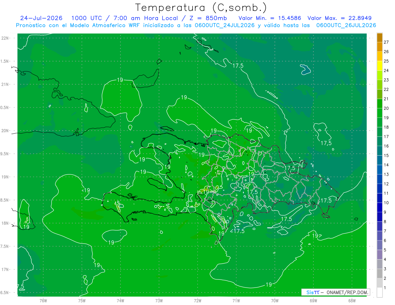Select the valid-until time '0600UTC_26JUL2026'
Screen dimensions: 395x305
coord(346,25)
